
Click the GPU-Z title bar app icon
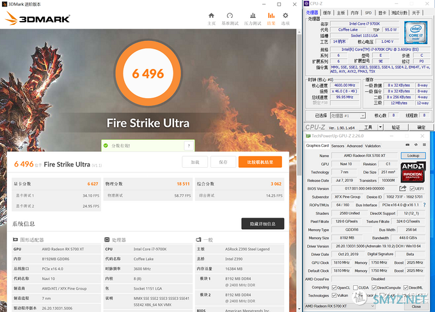(308, 136)
